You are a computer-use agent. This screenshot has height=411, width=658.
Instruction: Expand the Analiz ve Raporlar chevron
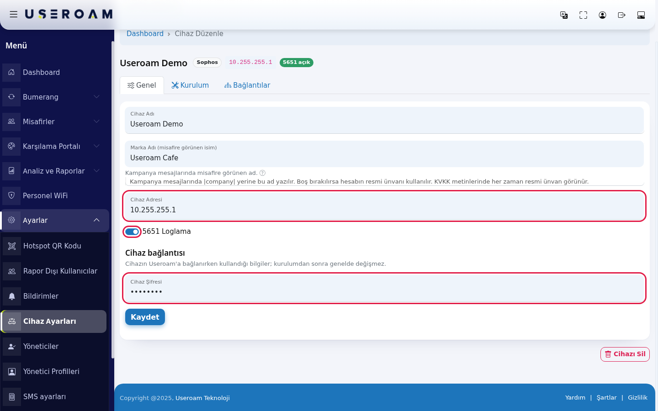pyautogui.click(x=96, y=171)
